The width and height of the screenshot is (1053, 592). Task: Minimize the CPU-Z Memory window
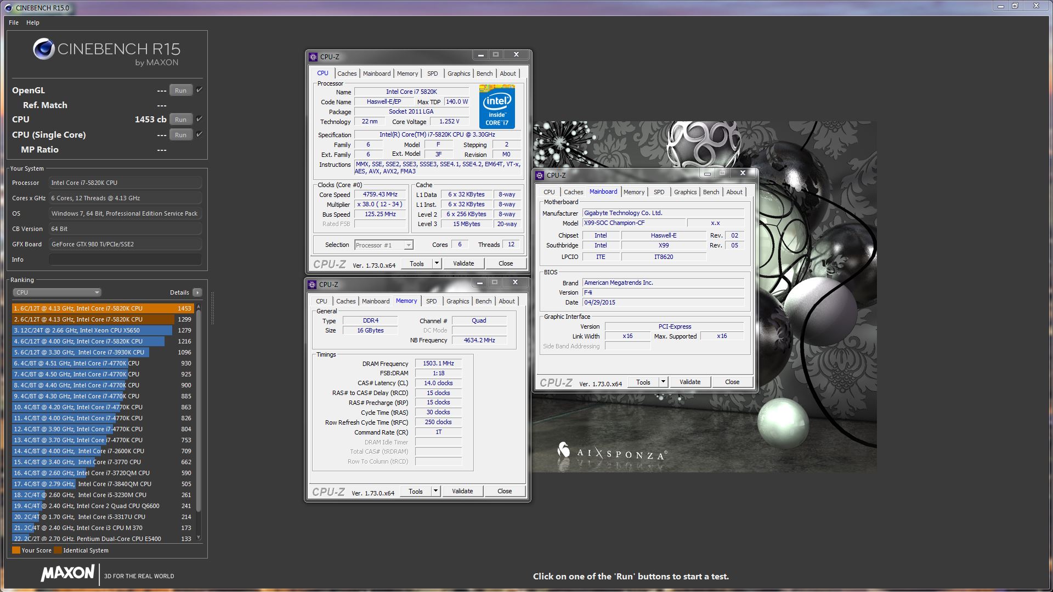pyautogui.click(x=479, y=283)
